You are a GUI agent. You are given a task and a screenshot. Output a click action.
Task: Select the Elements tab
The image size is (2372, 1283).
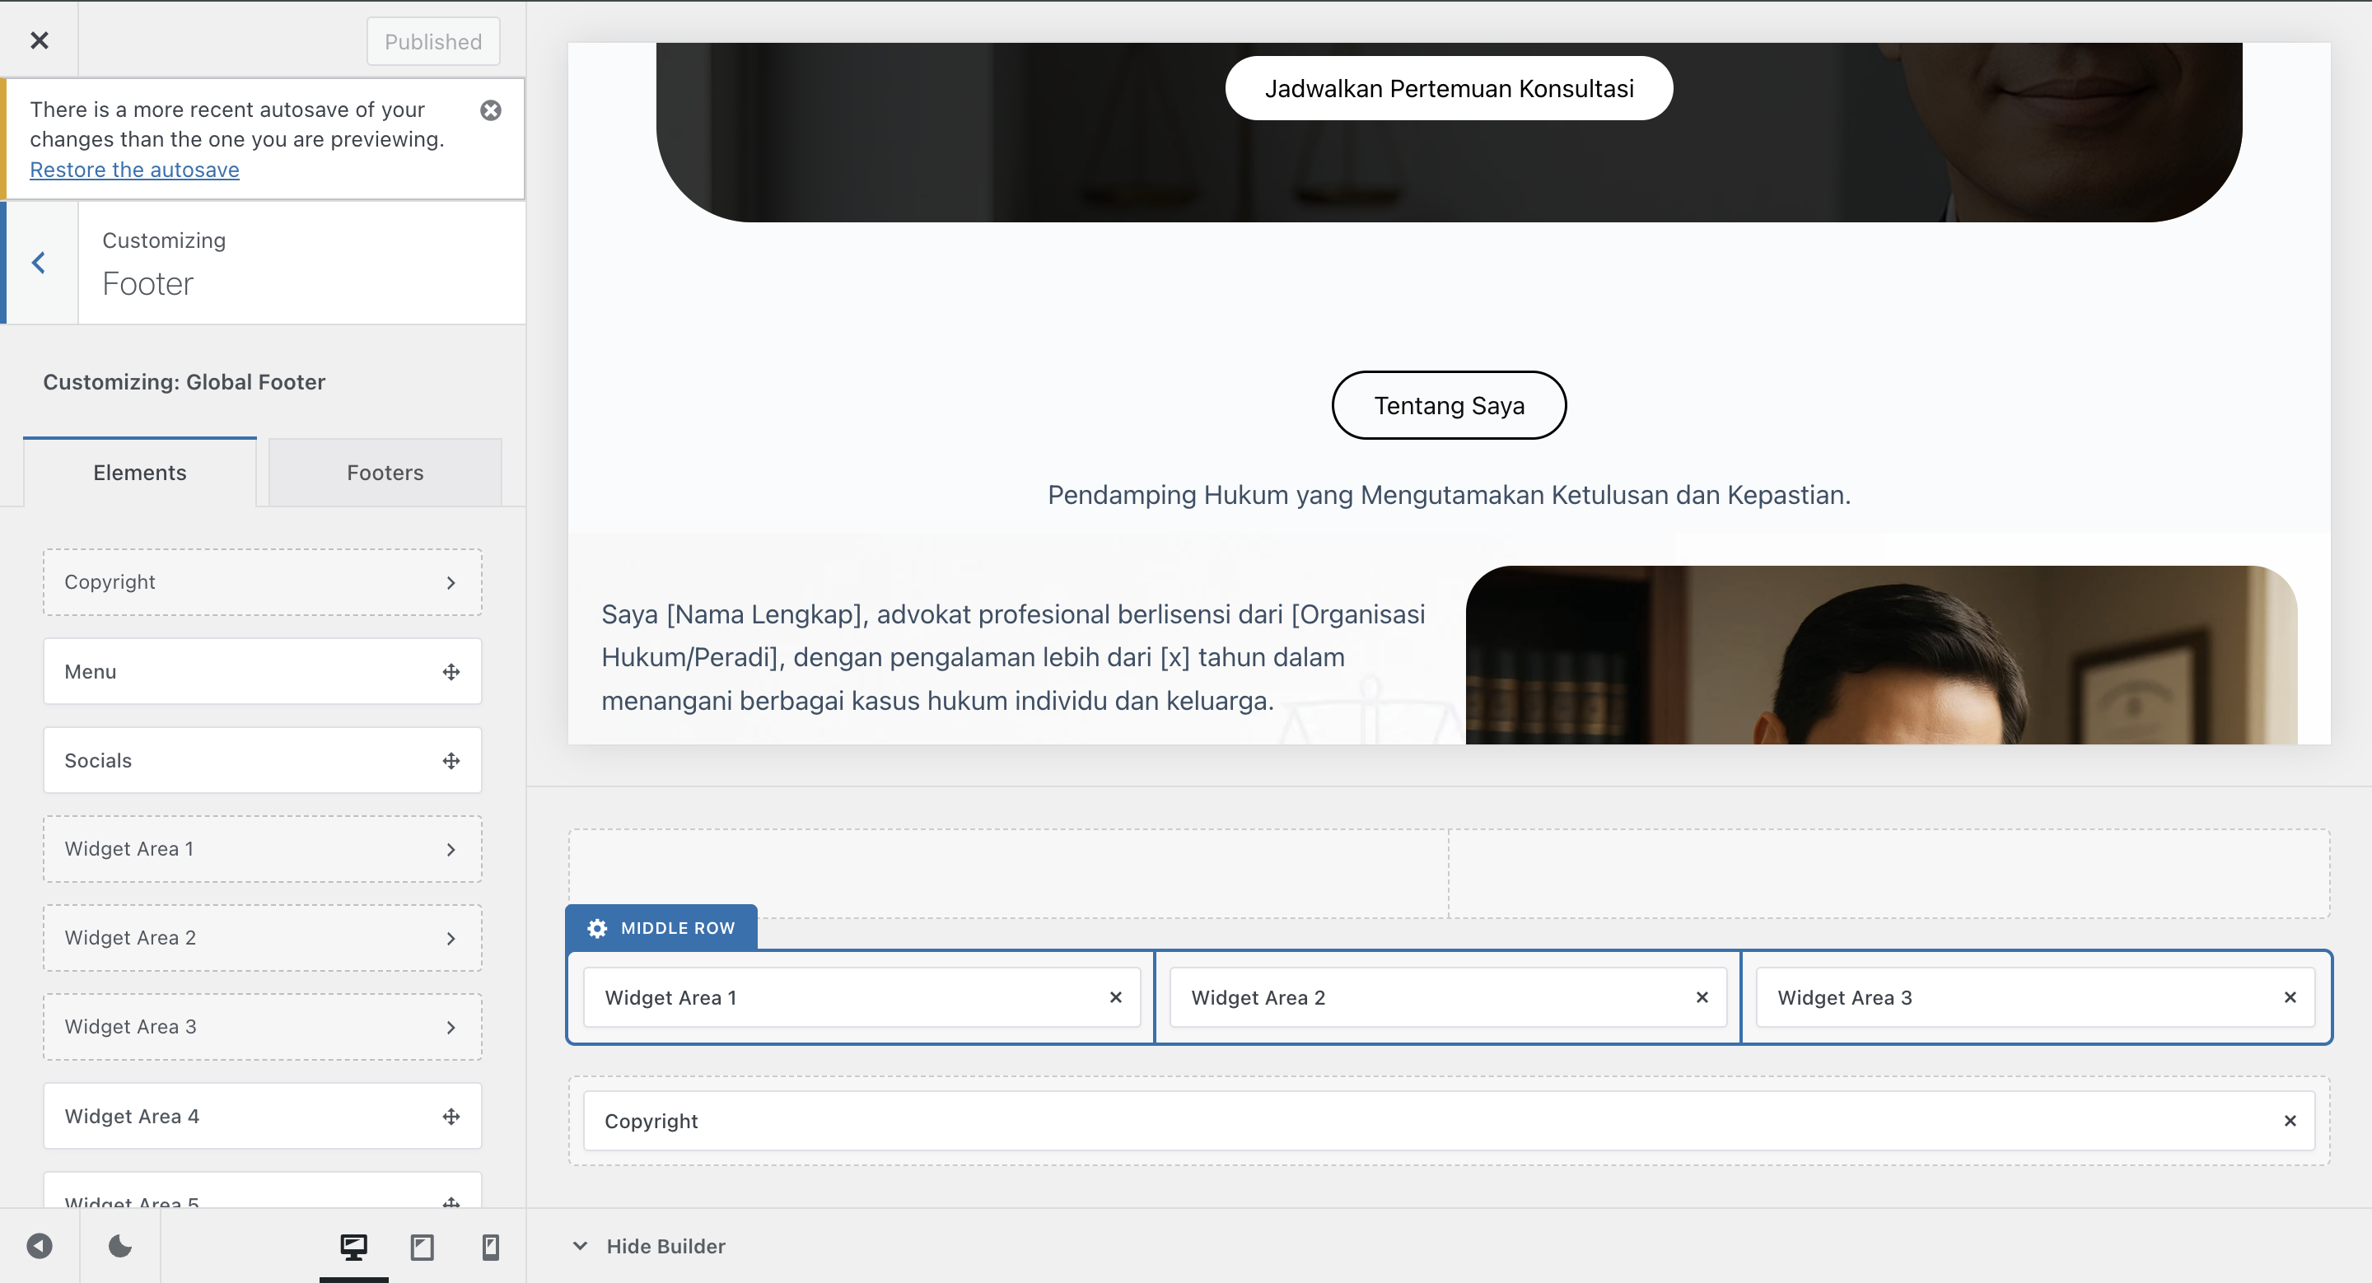pos(139,472)
